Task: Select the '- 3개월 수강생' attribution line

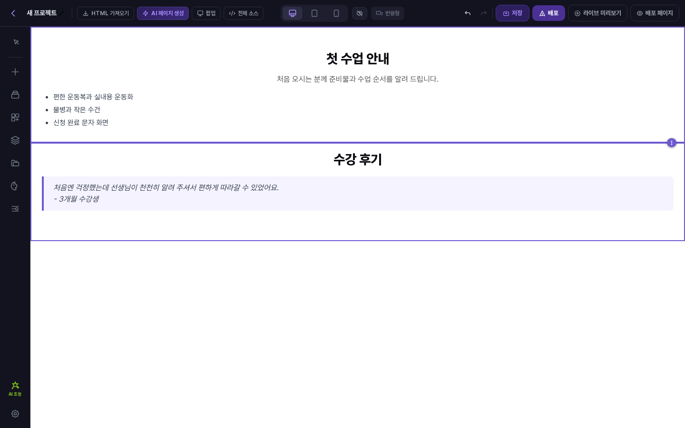Action: (76, 199)
